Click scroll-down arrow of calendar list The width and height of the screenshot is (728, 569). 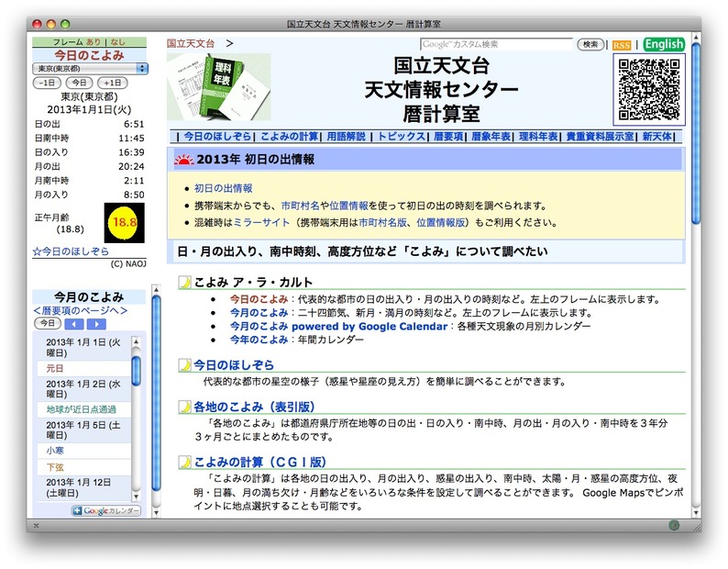pos(136,496)
